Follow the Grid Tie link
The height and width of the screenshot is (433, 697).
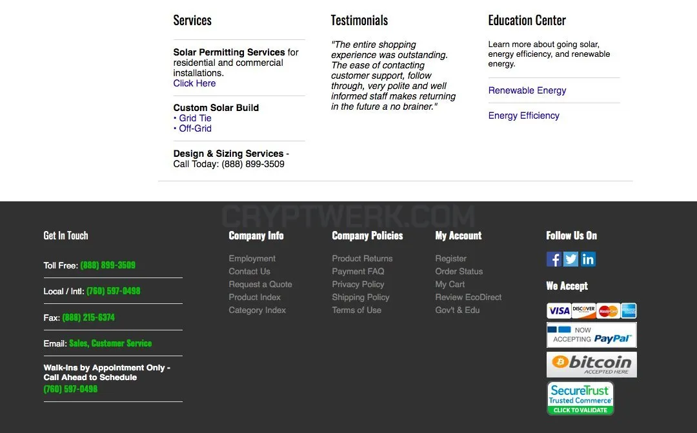[195, 118]
